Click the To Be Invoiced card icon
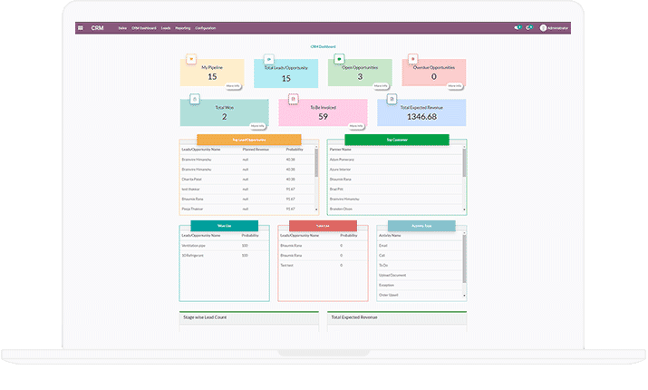Screen dimensions: 648x390 click(293, 98)
